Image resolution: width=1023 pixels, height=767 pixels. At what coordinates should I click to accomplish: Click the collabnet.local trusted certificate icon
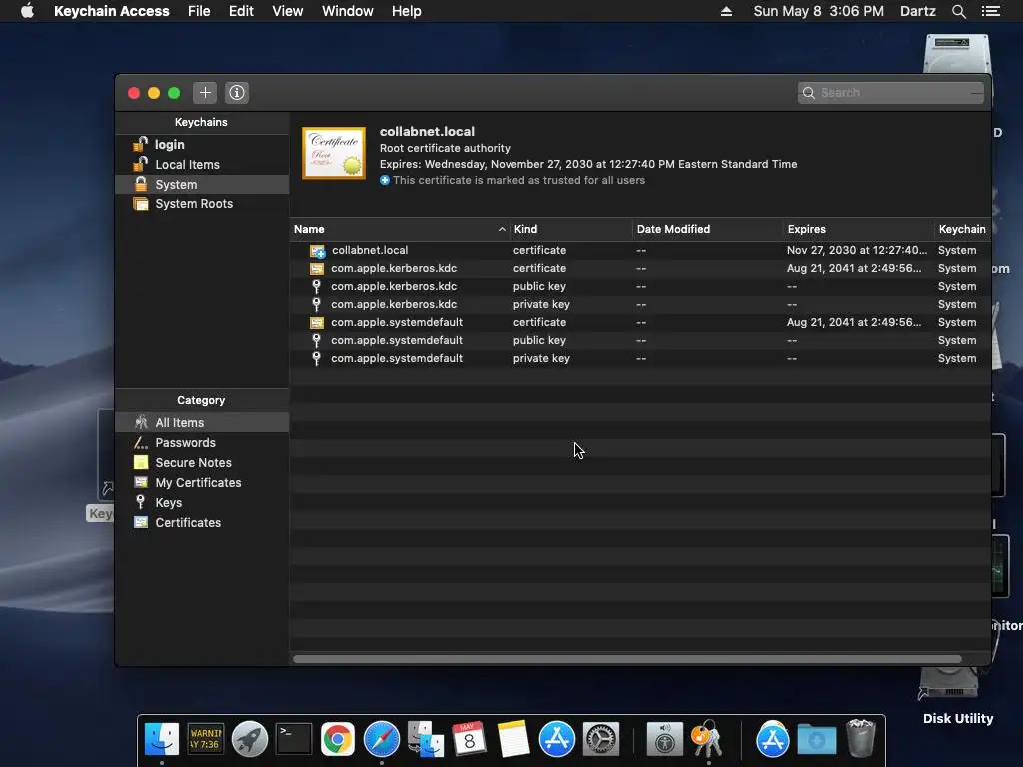(317, 251)
